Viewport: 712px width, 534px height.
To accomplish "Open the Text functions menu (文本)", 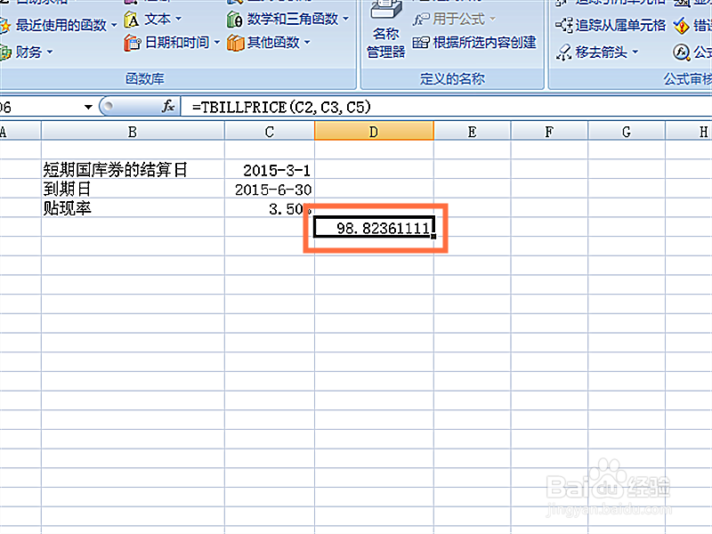I will (153, 20).
